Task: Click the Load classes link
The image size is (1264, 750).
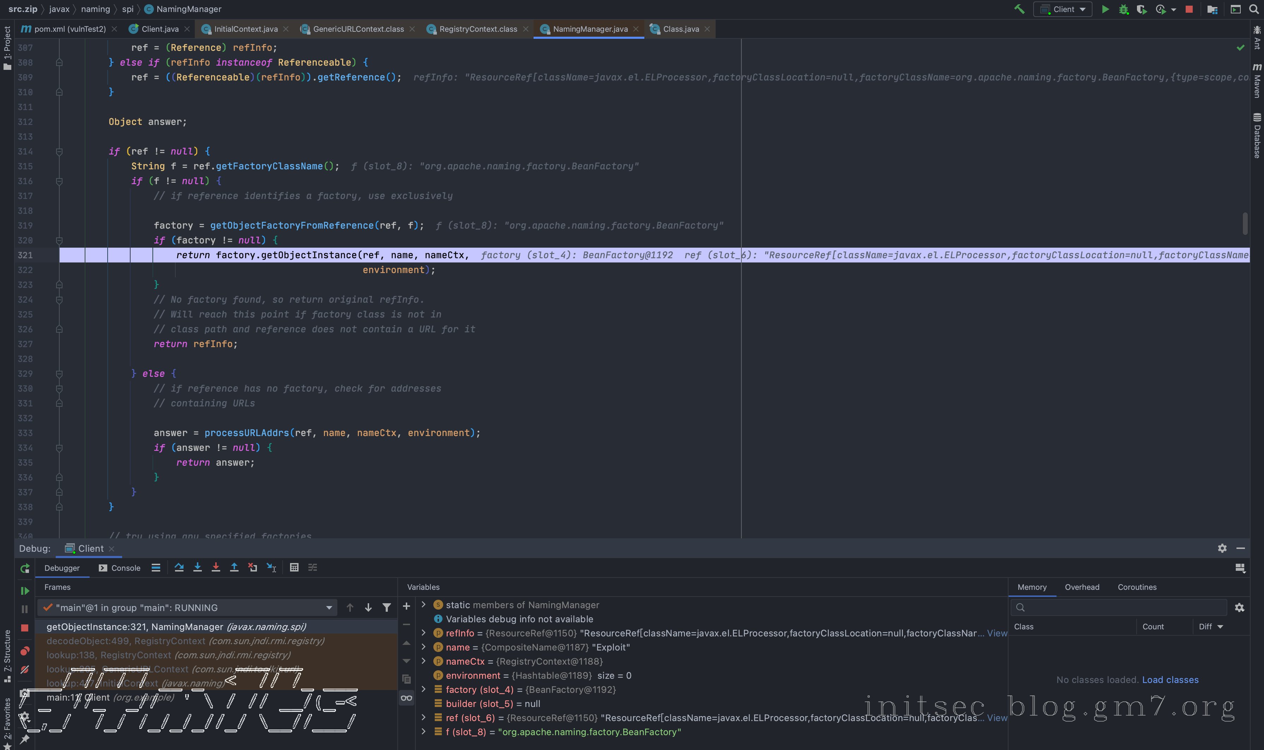Action: pyautogui.click(x=1170, y=680)
